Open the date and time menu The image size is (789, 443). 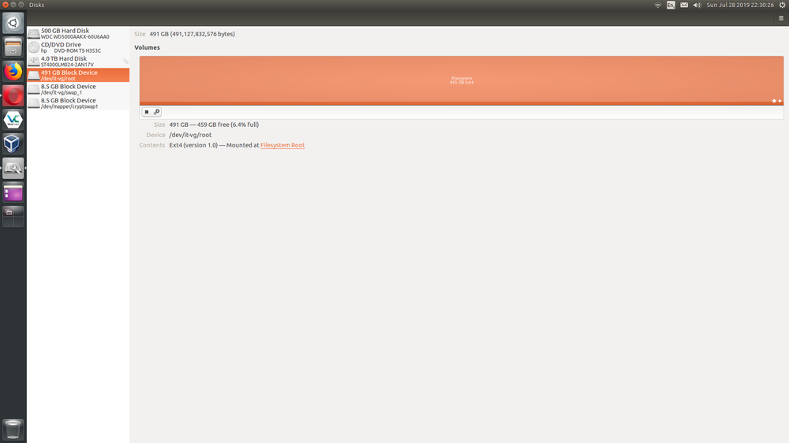coord(739,5)
